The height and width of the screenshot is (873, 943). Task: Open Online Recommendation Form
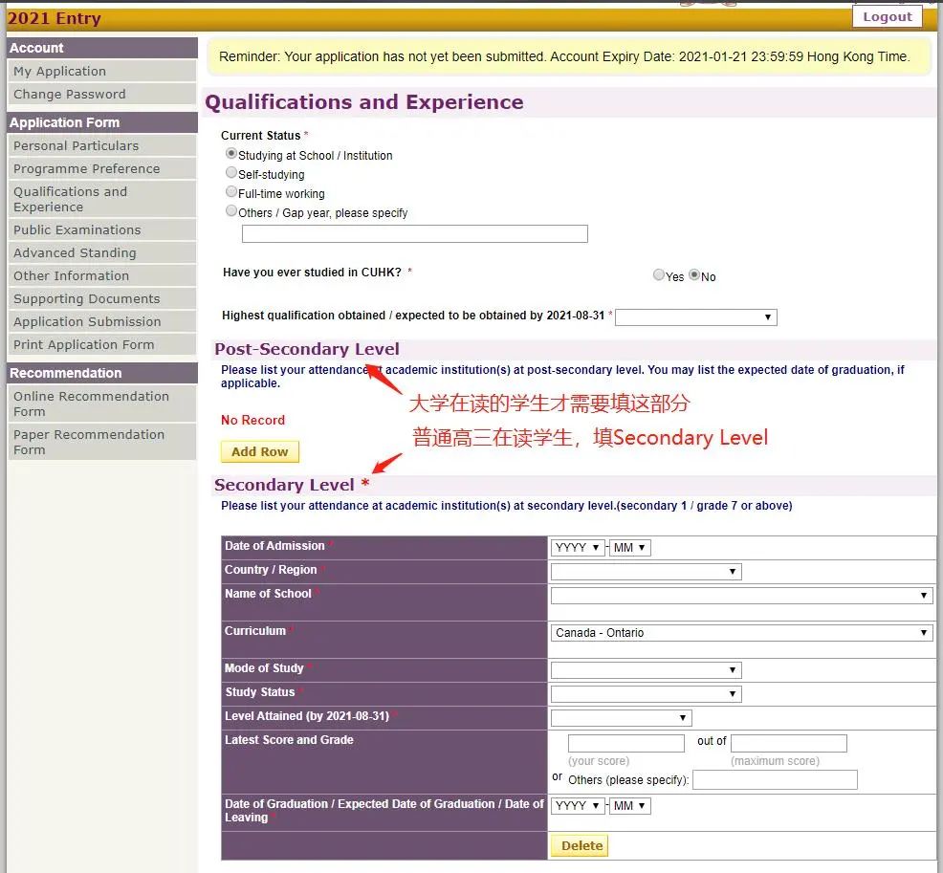(x=102, y=404)
